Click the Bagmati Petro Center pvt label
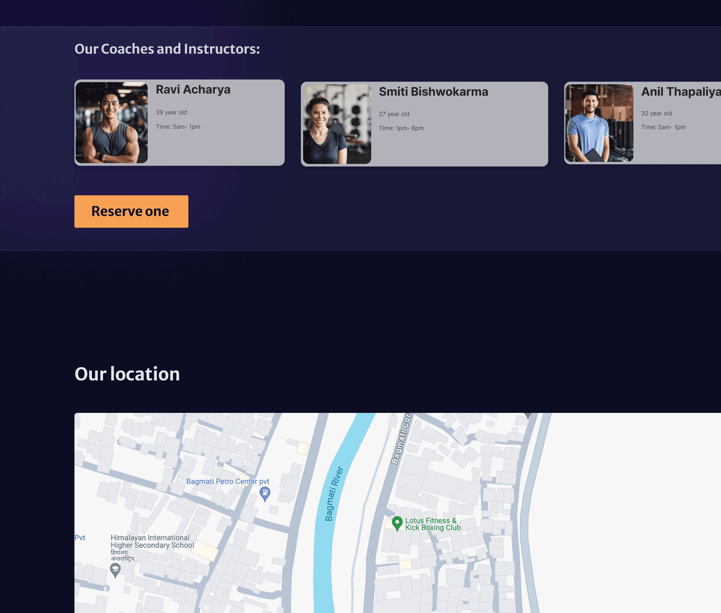Image resolution: width=721 pixels, height=613 pixels. coord(227,481)
